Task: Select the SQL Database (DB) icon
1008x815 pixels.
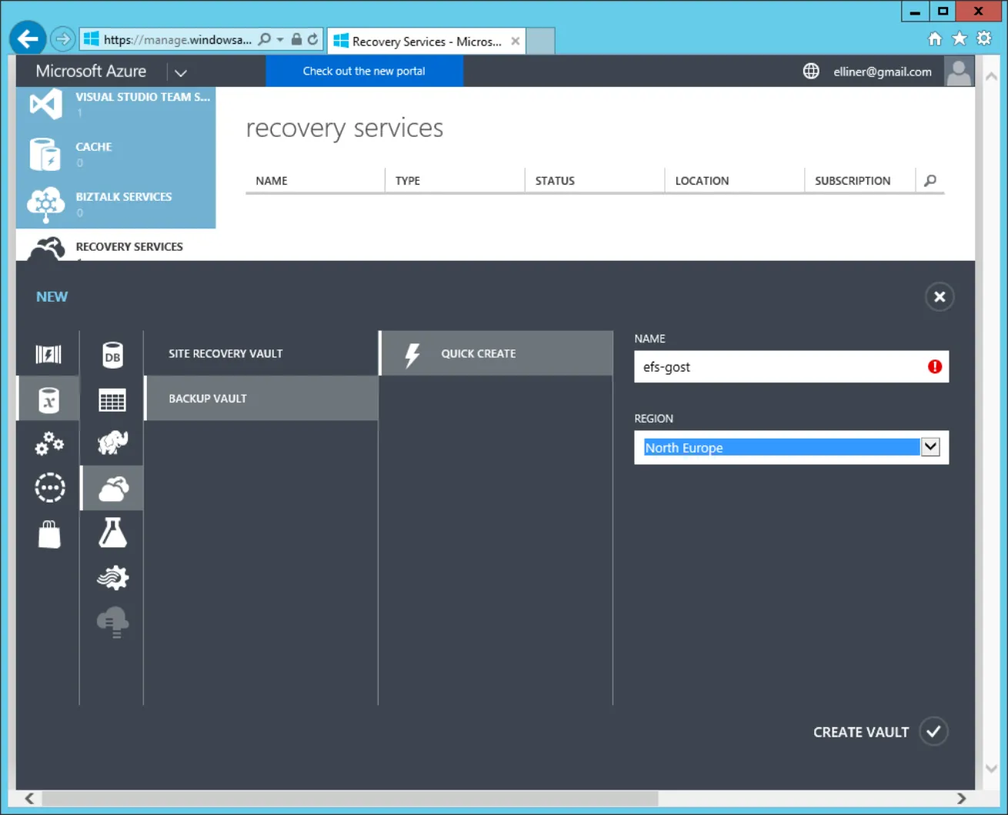Action: click(x=112, y=355)
